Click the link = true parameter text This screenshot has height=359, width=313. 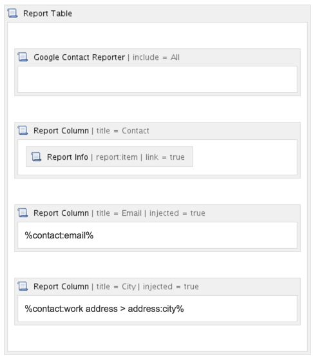click(165, 157)
